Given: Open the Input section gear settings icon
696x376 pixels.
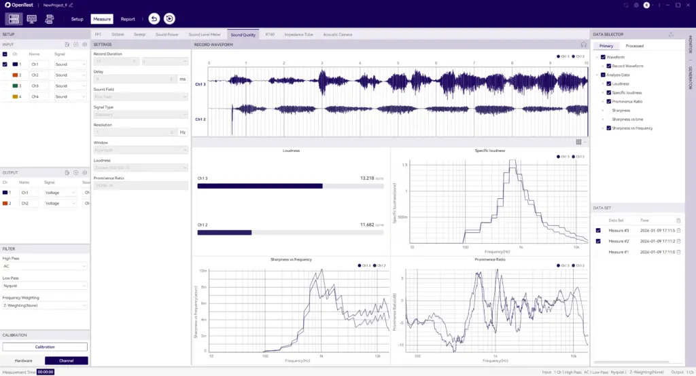Looking at the screenshot, I should 85,44.
